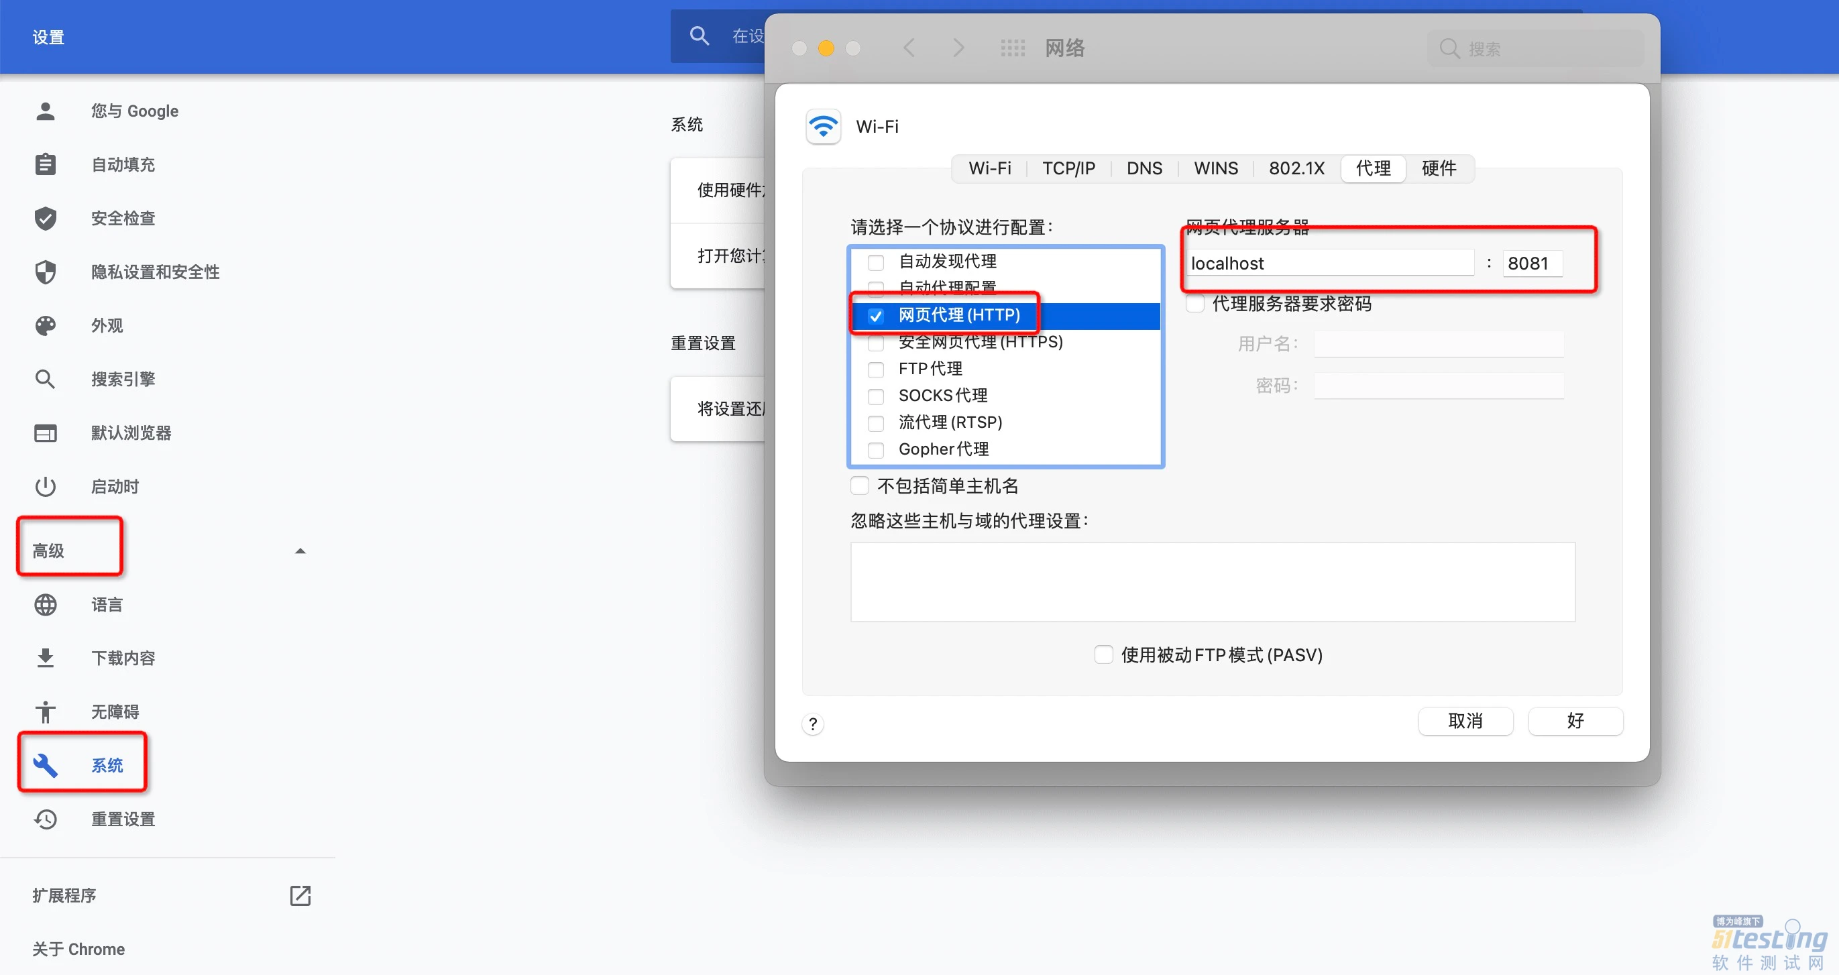Click the power icon for 启动时
1839x975 pixels.
pos(45,486)
